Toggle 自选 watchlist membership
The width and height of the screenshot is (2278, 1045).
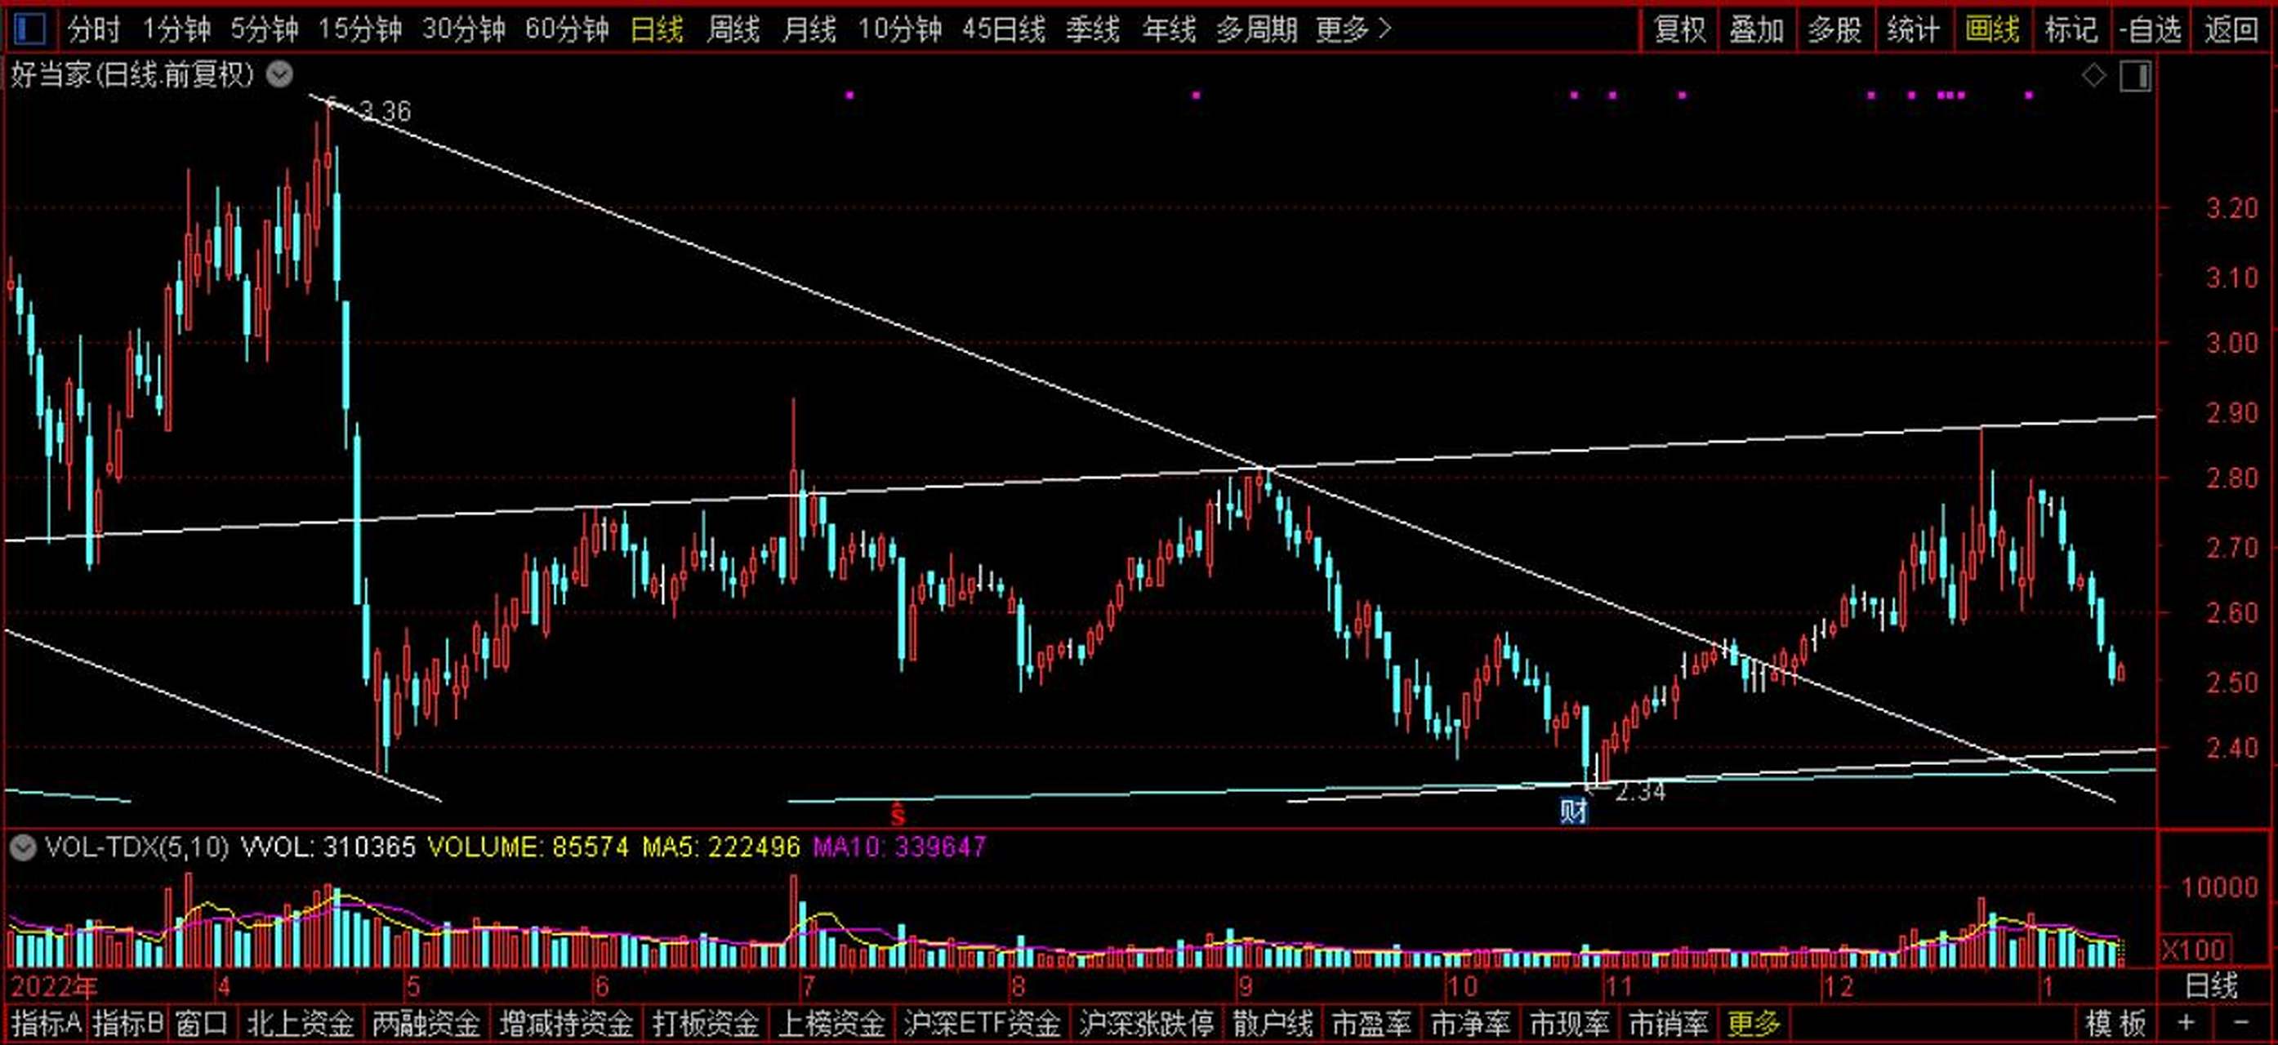pos(2151,29)
